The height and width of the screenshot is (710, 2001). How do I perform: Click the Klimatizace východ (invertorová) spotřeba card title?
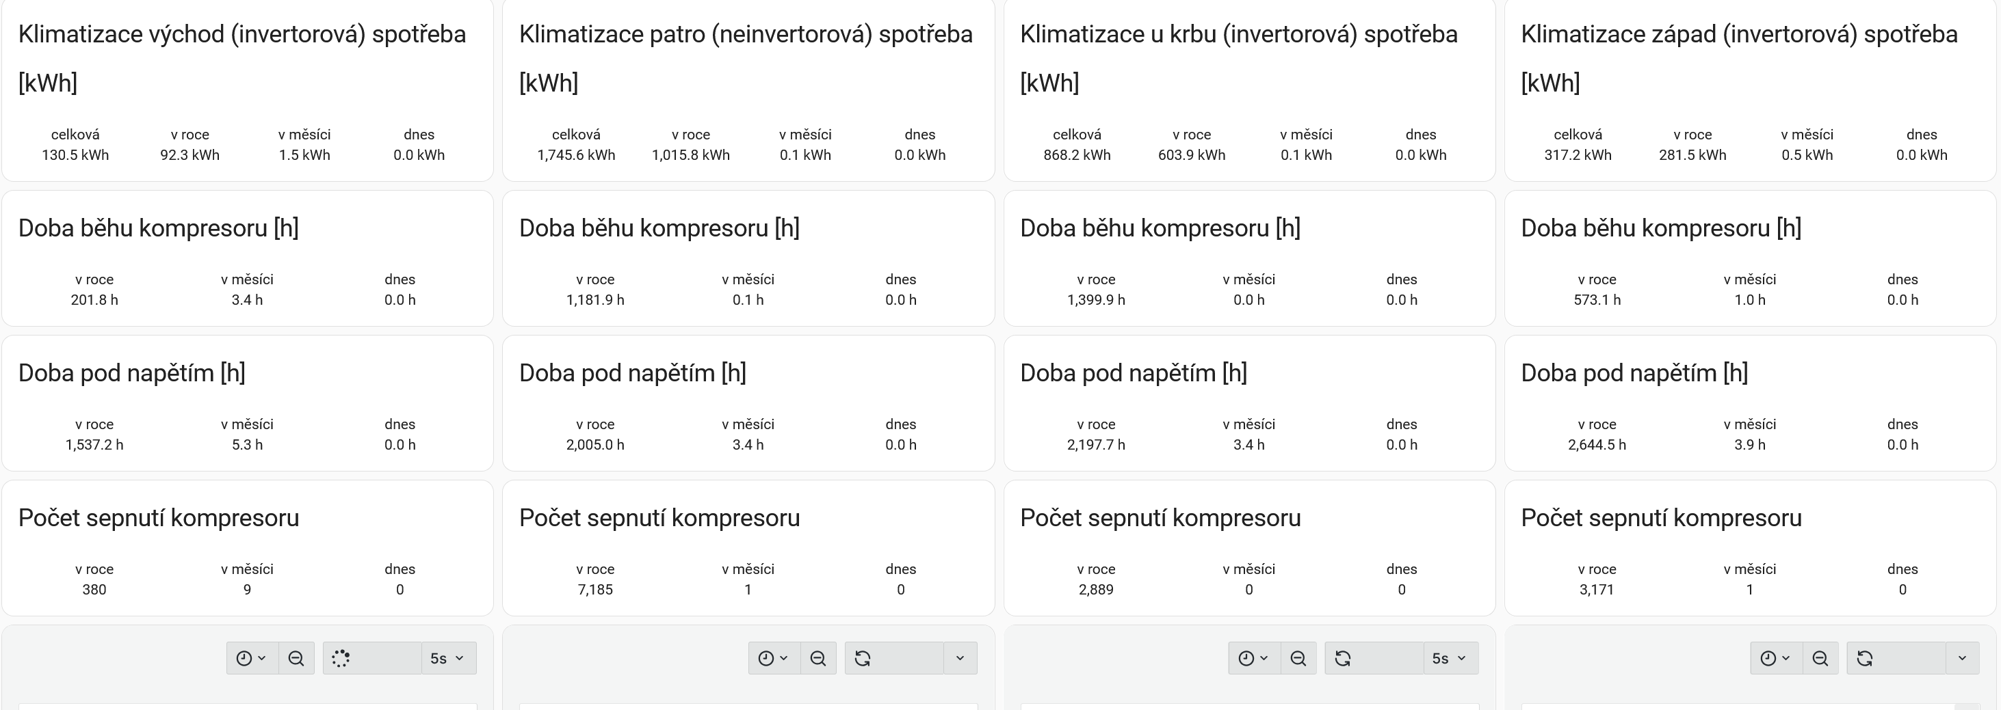pos(241,34)
